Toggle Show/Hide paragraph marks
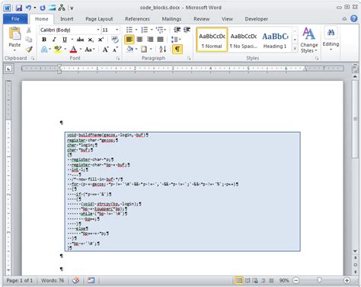The image size is (361, 287). 177,49
